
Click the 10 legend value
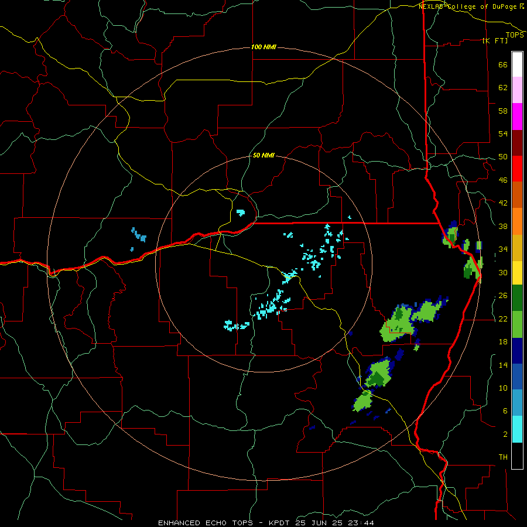503,388
